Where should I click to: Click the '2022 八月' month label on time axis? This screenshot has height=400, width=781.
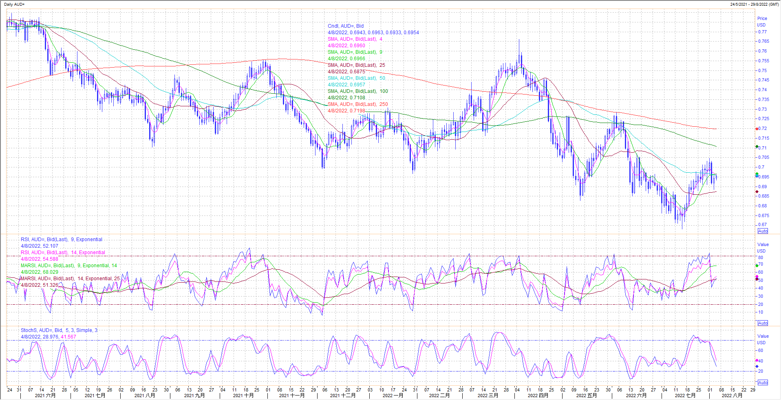[x=732, y=396]
